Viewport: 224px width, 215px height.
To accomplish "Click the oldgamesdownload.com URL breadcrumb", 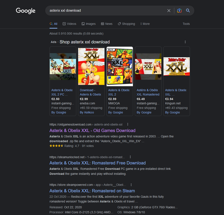I will click(86, 124).
